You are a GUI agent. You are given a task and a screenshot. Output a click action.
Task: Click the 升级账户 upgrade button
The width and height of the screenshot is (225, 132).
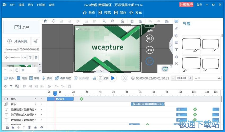[186, 5]
